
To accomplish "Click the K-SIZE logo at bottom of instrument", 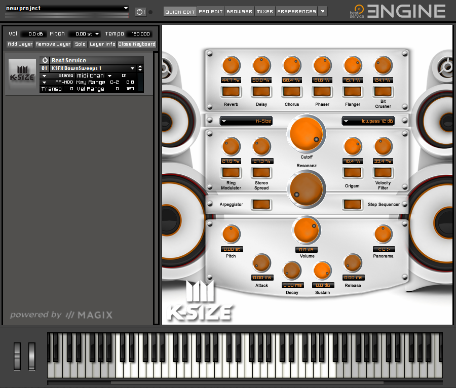I will 200,301.
